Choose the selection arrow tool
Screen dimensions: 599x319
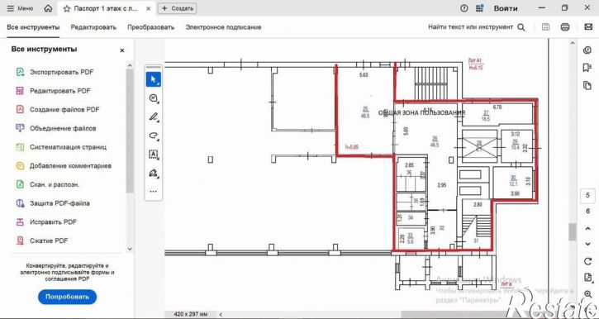[153, 79]
